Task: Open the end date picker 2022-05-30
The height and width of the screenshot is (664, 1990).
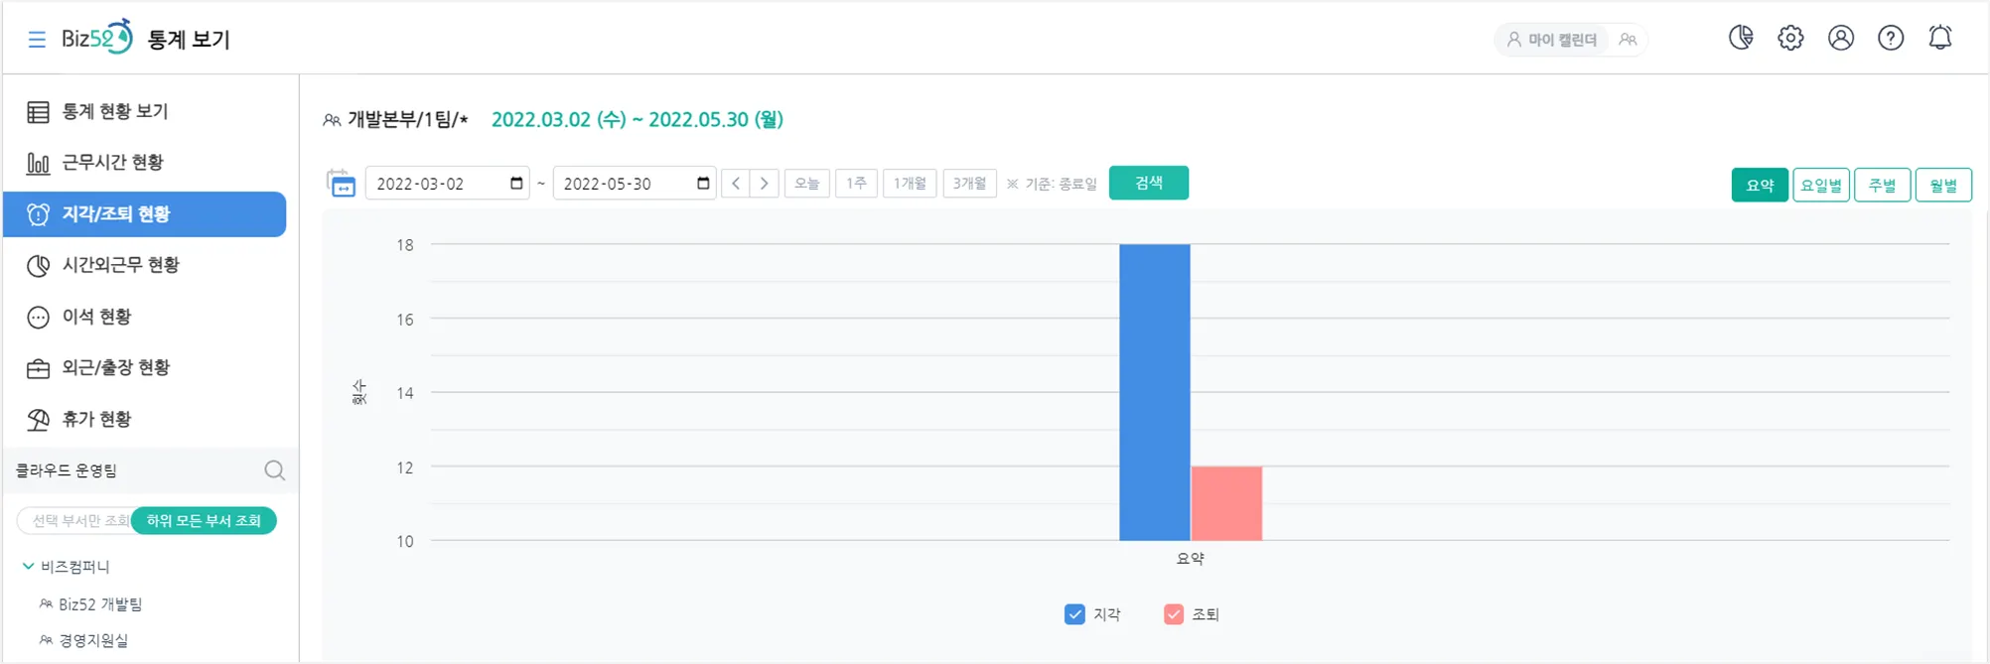Action: coord(703,184)
